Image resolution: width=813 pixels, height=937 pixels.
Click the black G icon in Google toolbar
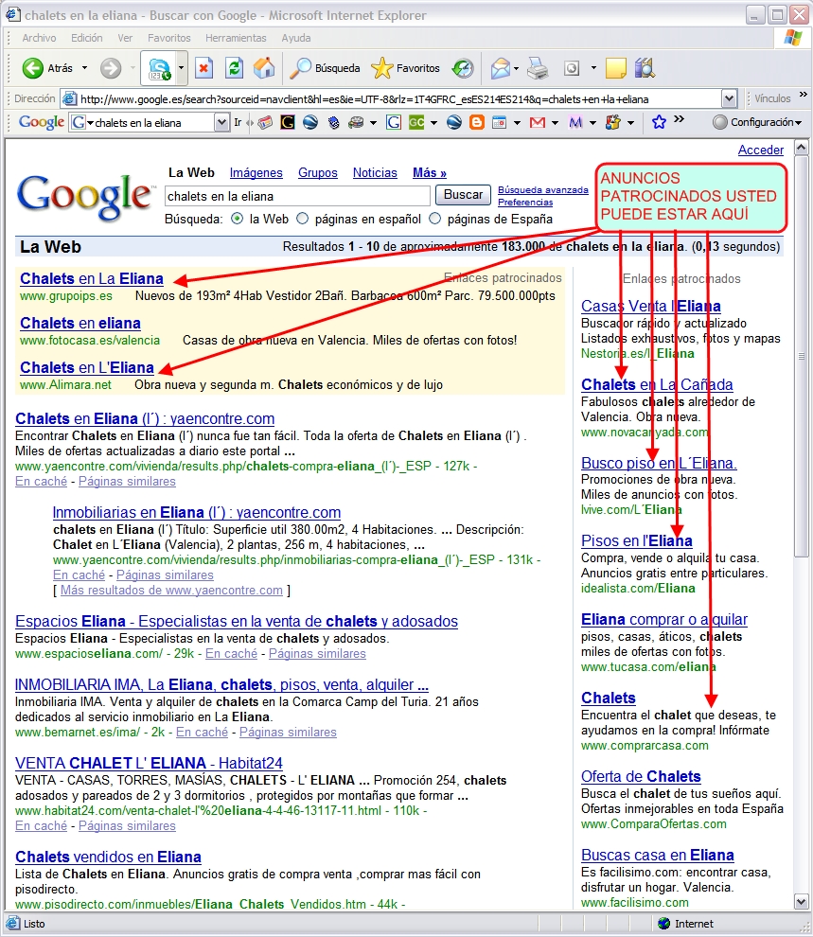tap(288, 122)
